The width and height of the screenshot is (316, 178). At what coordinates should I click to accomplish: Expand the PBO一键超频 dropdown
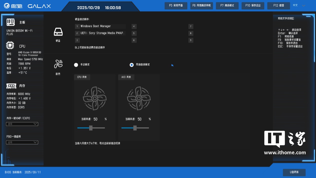22,142
